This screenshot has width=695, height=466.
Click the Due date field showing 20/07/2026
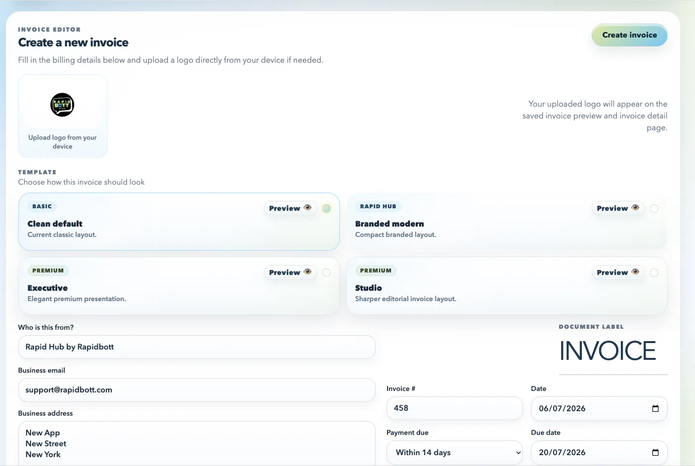point(599,453)
